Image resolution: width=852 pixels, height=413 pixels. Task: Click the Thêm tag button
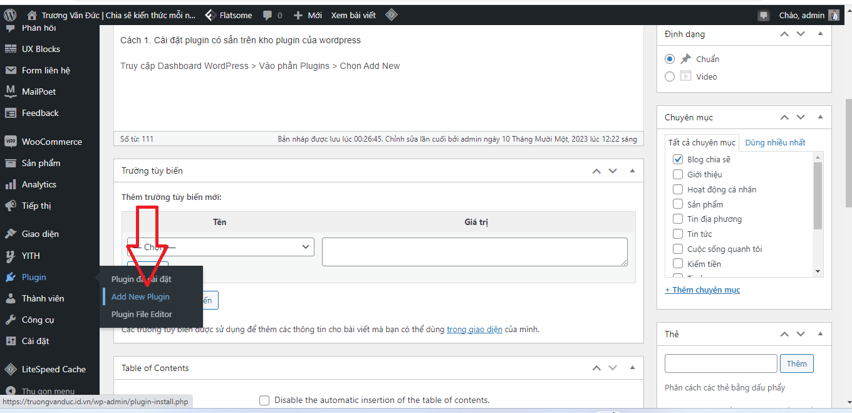tap(796, 363)
